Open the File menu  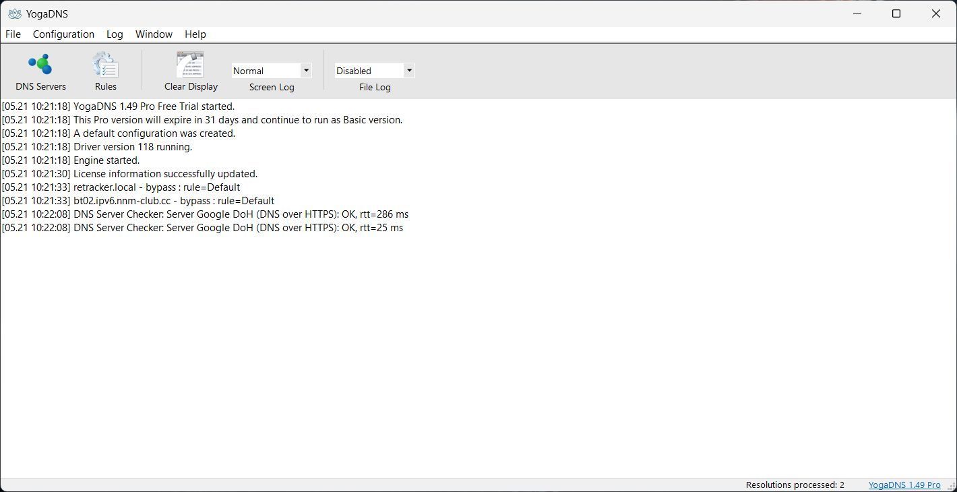point(13,34)
